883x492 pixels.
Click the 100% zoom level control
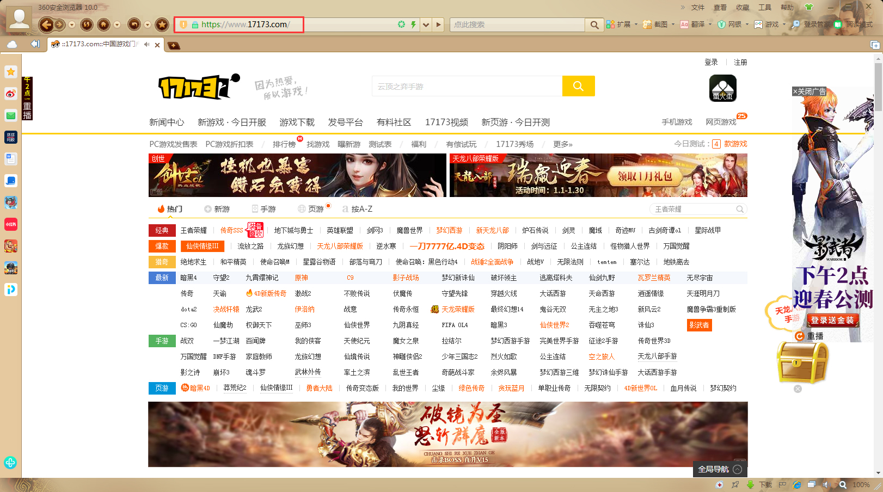(x=861, y=484)
